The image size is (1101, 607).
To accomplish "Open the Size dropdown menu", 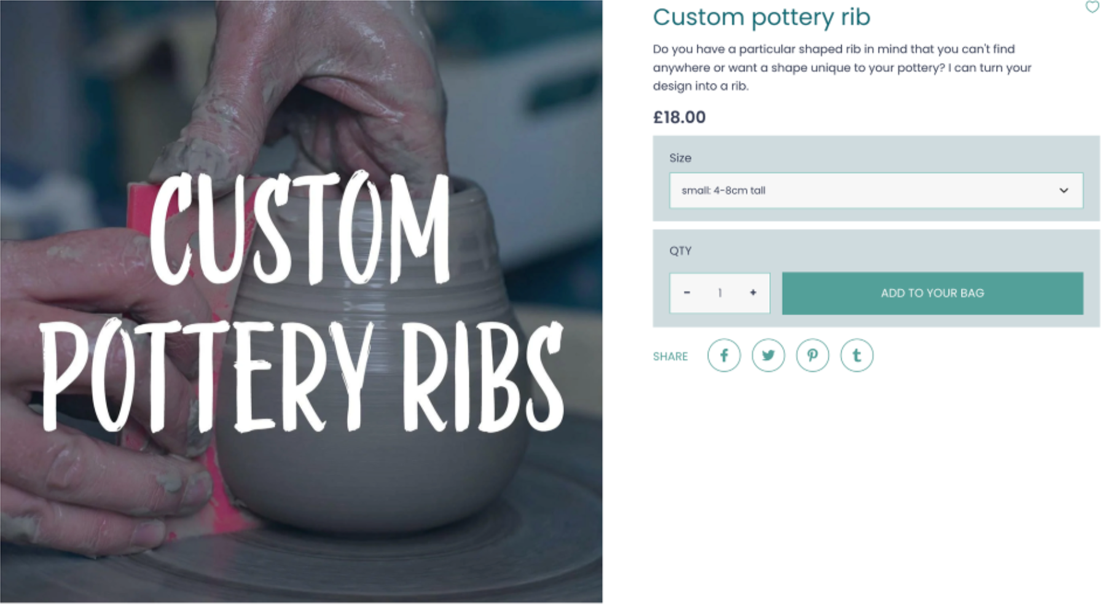I will pyautogui.click(x=876, y=190).
